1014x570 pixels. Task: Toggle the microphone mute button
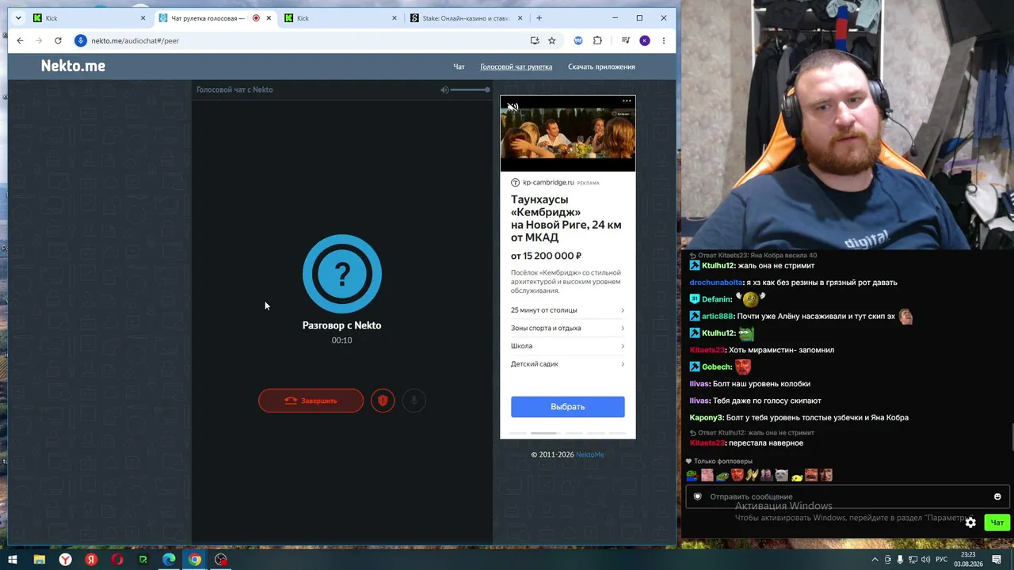[414, 401]
